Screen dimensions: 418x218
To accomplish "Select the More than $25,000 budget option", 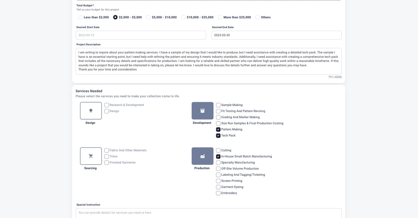I will [x=220, y=17].
